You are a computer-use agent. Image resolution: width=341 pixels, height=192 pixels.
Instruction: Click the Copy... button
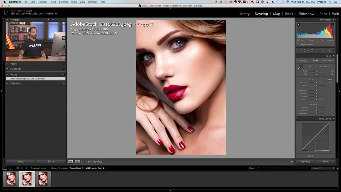click(20, 162)
